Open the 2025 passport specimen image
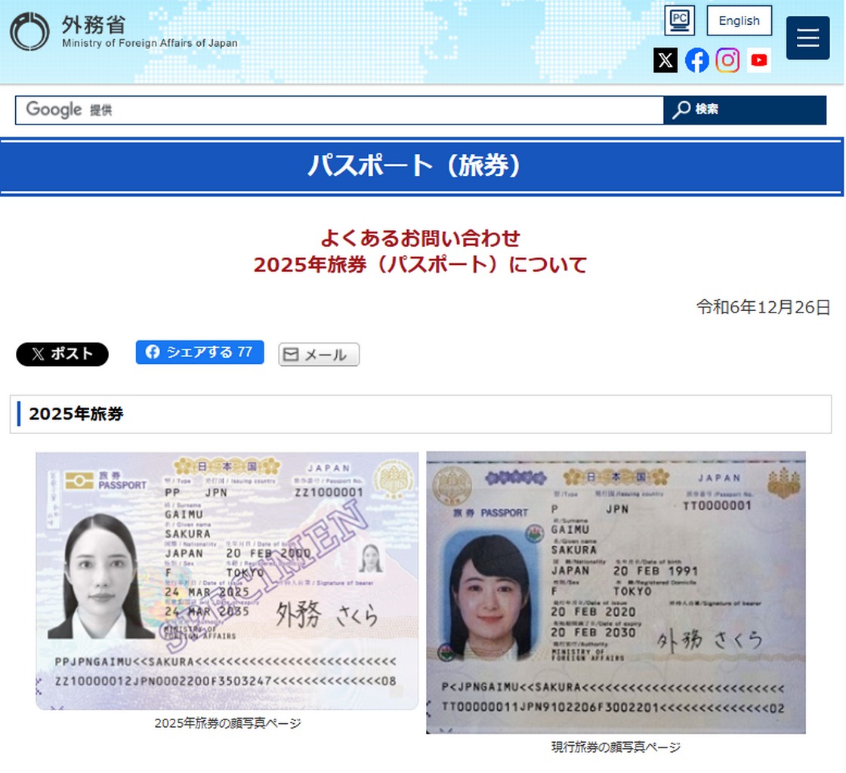Screen dimensions: 846x773 click(x=227, y=581)
